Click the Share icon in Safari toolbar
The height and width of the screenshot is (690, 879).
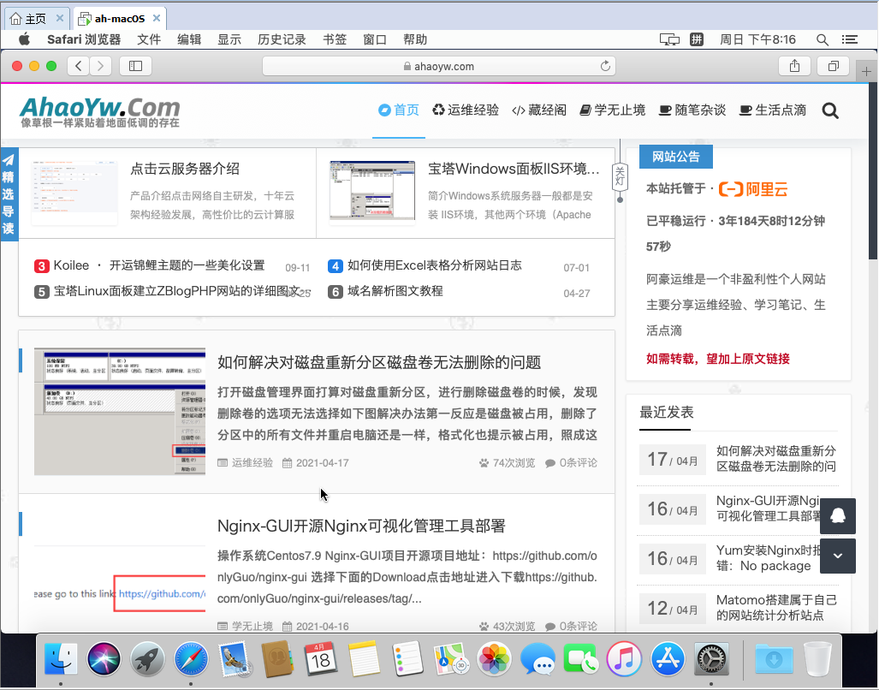click(x=794, y=66)
